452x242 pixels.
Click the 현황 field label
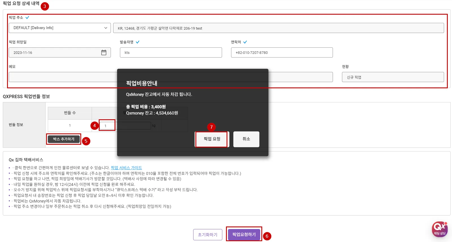click(x=345, y=67)
